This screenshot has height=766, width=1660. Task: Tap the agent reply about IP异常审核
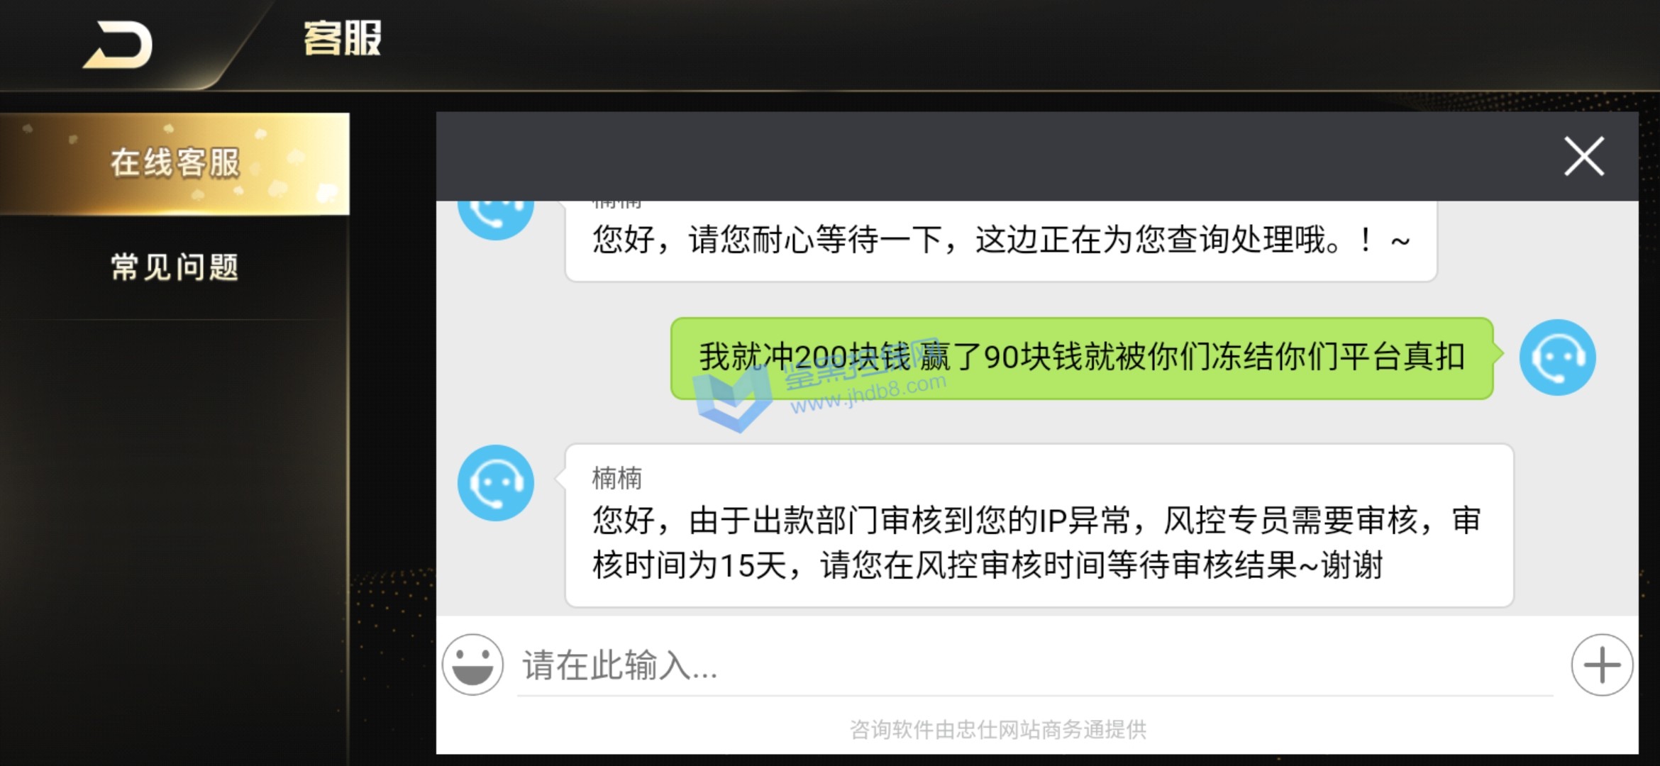click(x=1039, y=526)
